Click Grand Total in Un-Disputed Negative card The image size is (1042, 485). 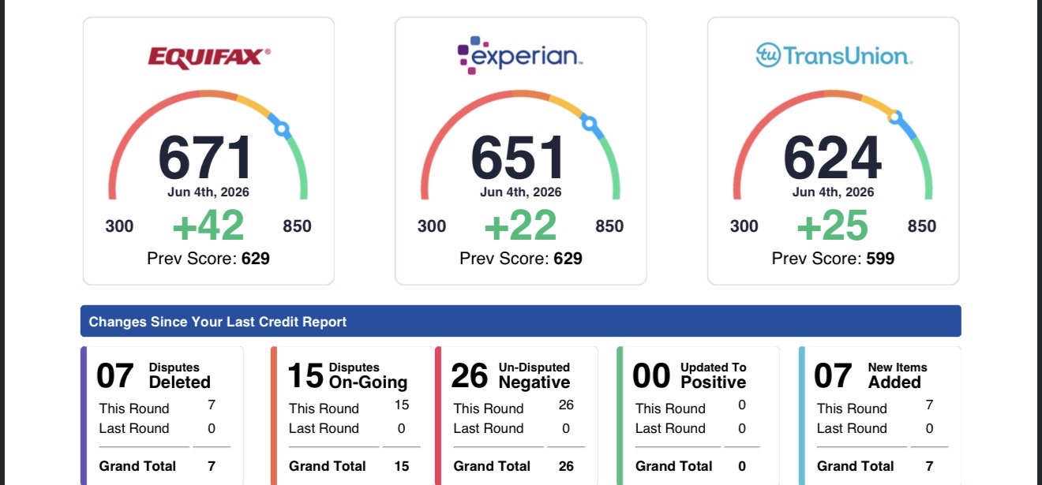click(492, 466)
